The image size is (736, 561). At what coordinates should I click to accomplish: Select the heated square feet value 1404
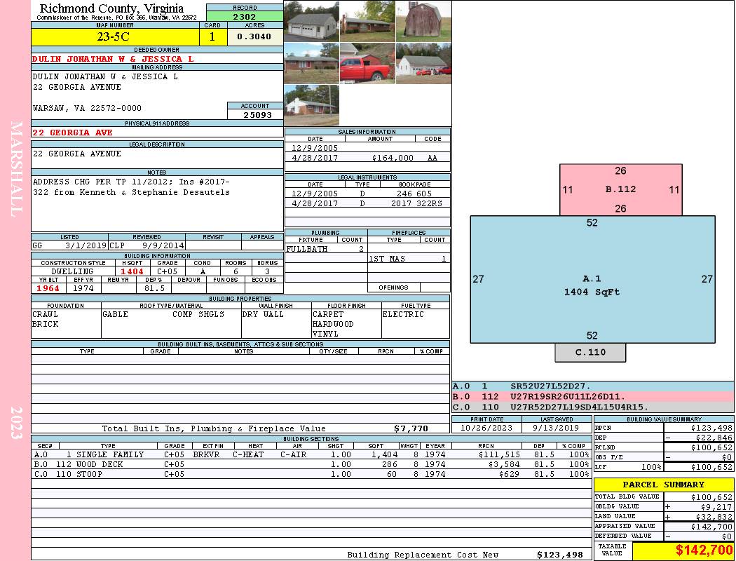click(x=132, y=271)
